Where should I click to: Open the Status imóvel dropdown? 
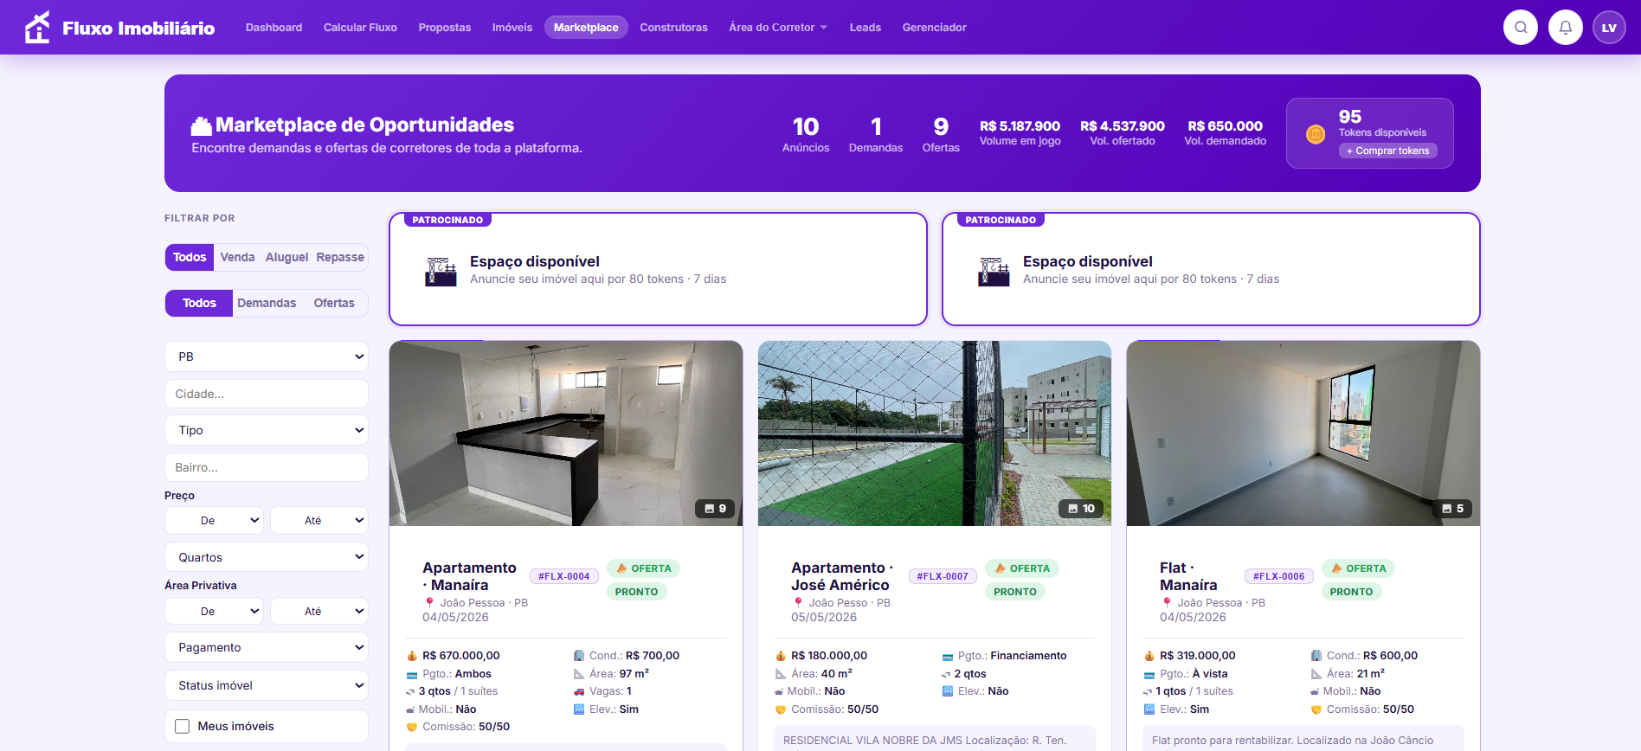click(x=267, y=685)
